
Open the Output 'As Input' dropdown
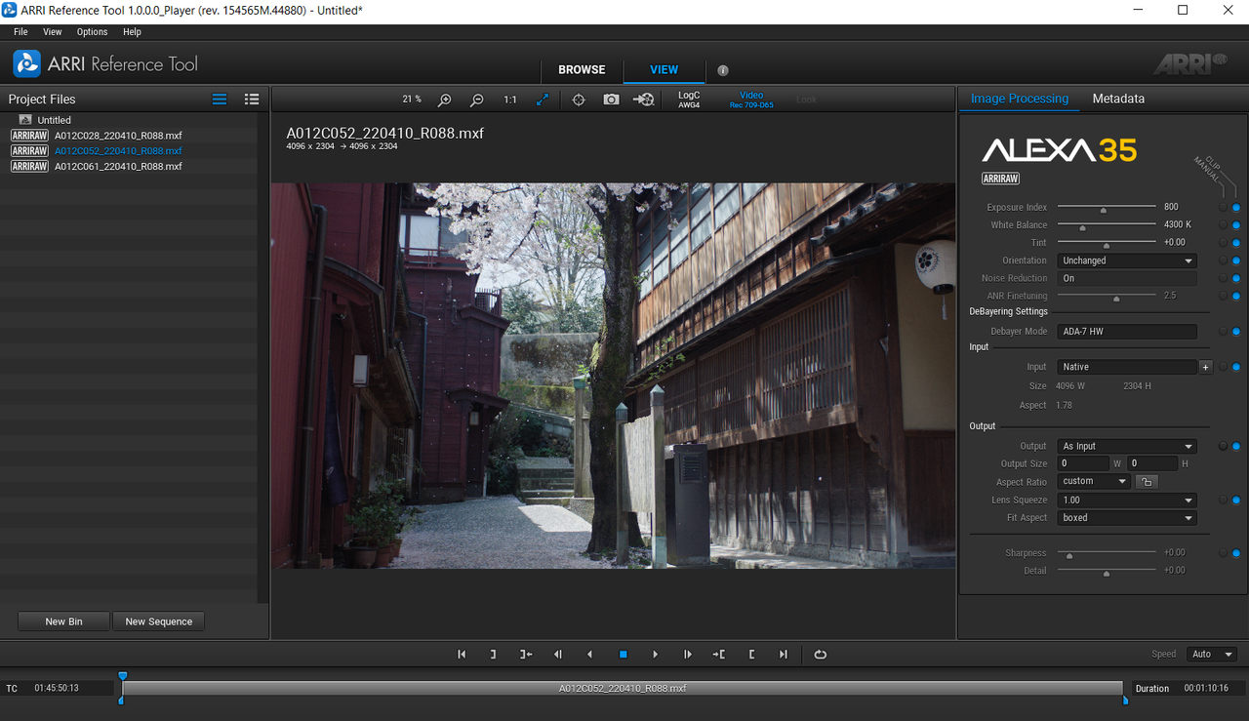(1127, 446)
